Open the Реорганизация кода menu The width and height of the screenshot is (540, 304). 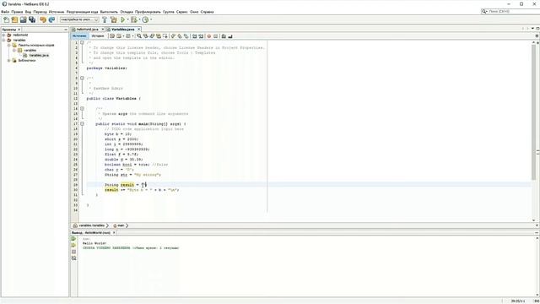[83, 12]
